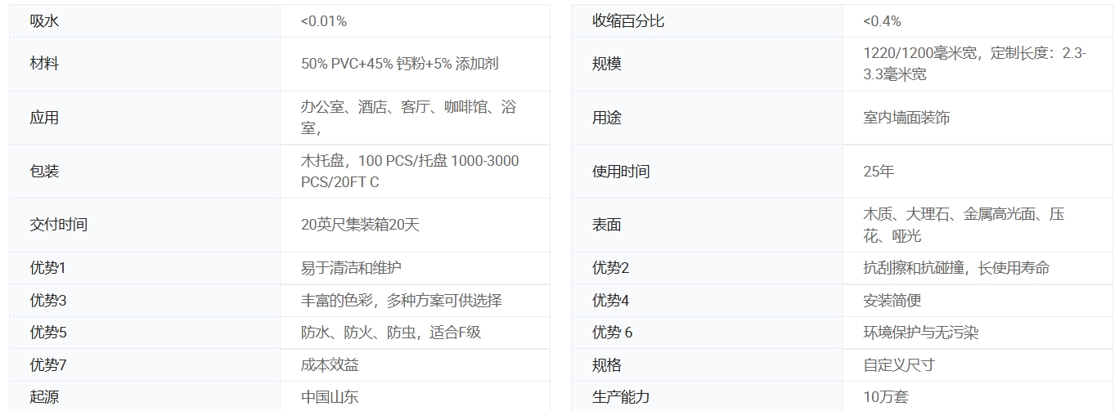Image resolution: width=1115 pixels, height=411 pixels.
Task: Select the 交付时间 label
Action: point(58,225)
